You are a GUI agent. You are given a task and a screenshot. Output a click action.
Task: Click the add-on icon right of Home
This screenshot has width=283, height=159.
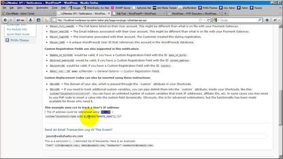click(x=275, y=20)
